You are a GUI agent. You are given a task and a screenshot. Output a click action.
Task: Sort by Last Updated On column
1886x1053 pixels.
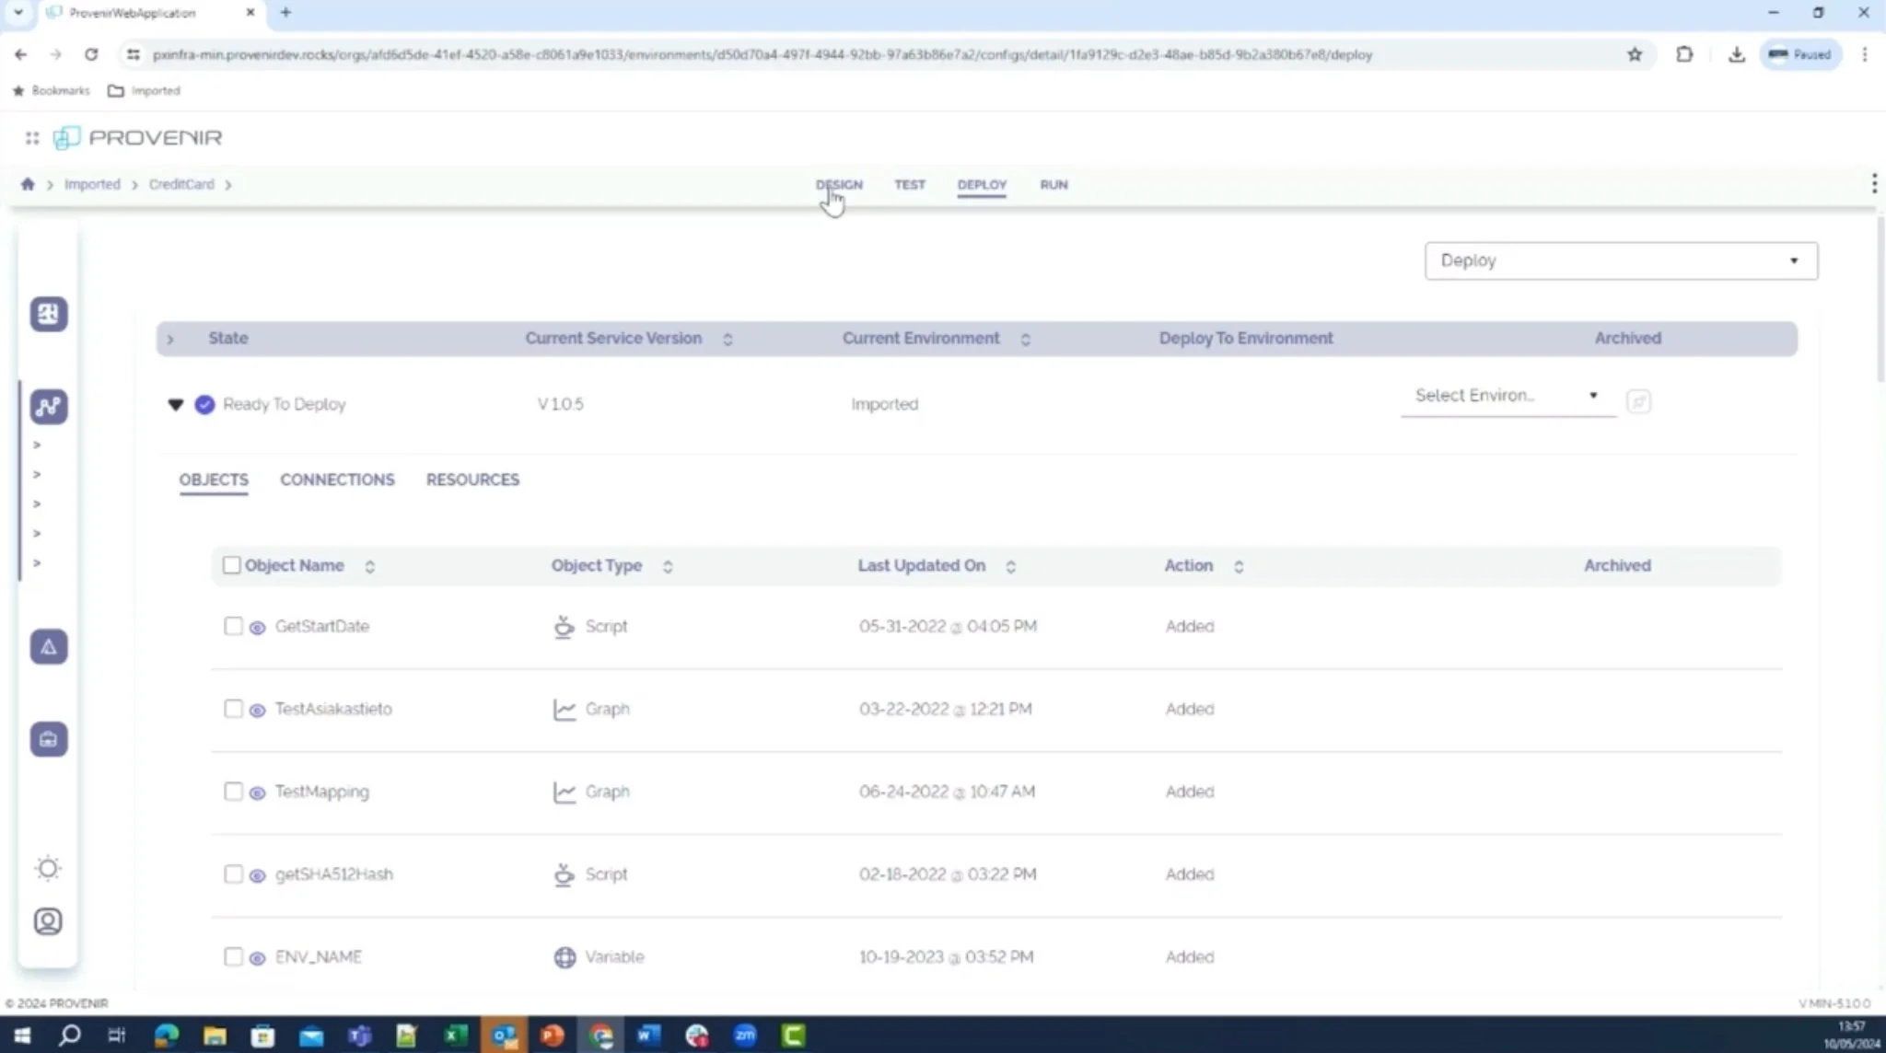pos(1010,566)
